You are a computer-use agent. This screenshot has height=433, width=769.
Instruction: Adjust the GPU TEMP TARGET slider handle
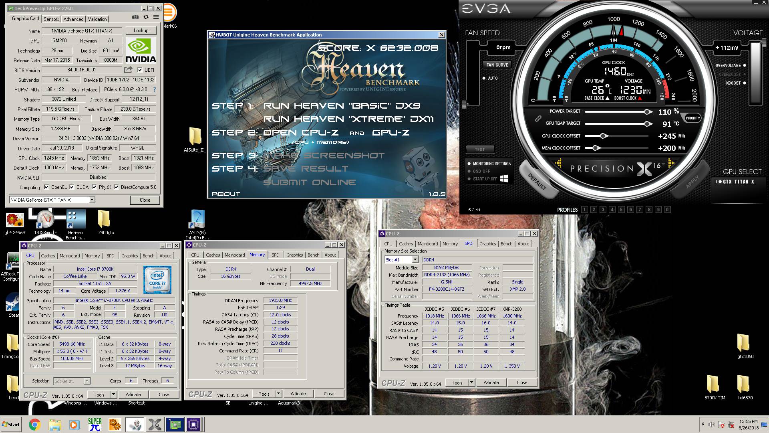point(648,124)
